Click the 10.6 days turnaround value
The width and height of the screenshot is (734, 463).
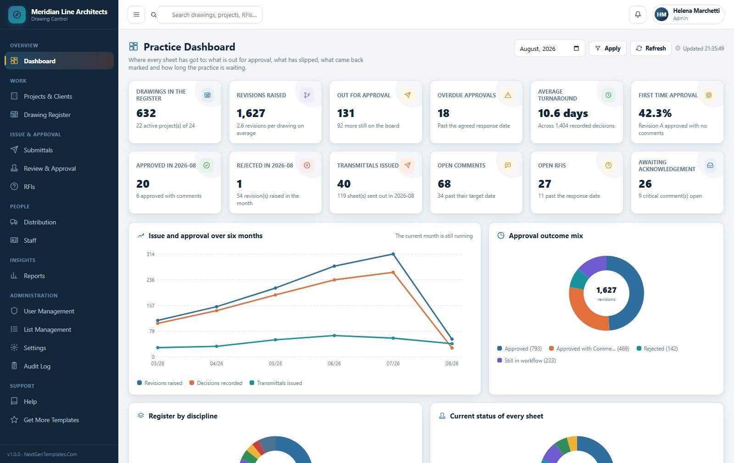tap(563, 113)
